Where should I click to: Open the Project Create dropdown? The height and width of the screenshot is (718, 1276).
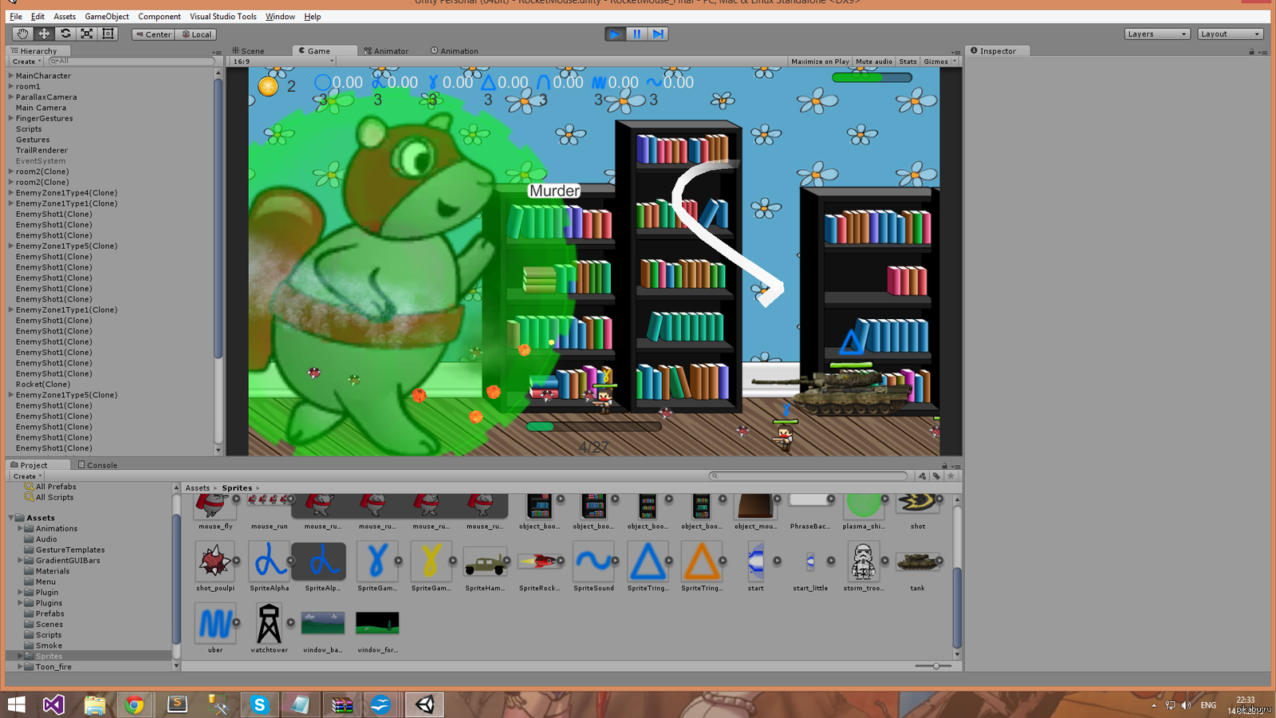click(x=26, y=476)
